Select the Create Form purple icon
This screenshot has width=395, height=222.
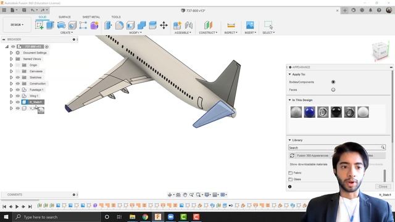[x=94, y=25]
